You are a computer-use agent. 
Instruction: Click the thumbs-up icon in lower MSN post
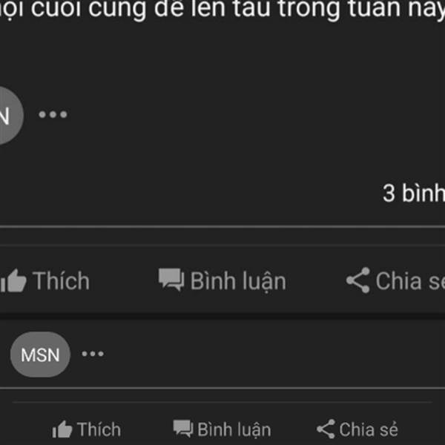[62, 429]
